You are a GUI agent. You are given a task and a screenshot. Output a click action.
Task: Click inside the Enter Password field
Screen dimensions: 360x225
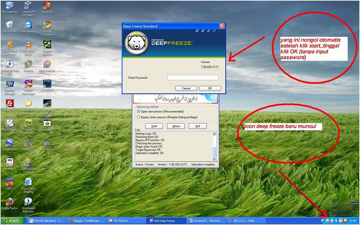tap(192, 78)
